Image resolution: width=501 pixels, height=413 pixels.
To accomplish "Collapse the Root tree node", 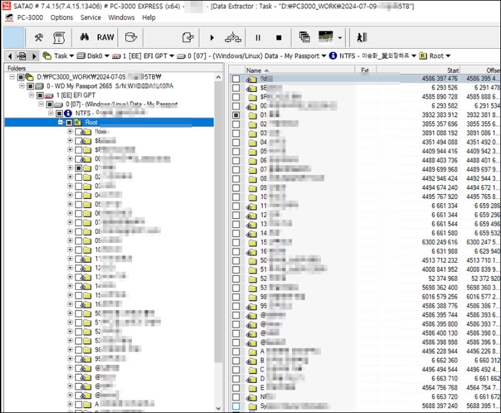I will [61, 122].
